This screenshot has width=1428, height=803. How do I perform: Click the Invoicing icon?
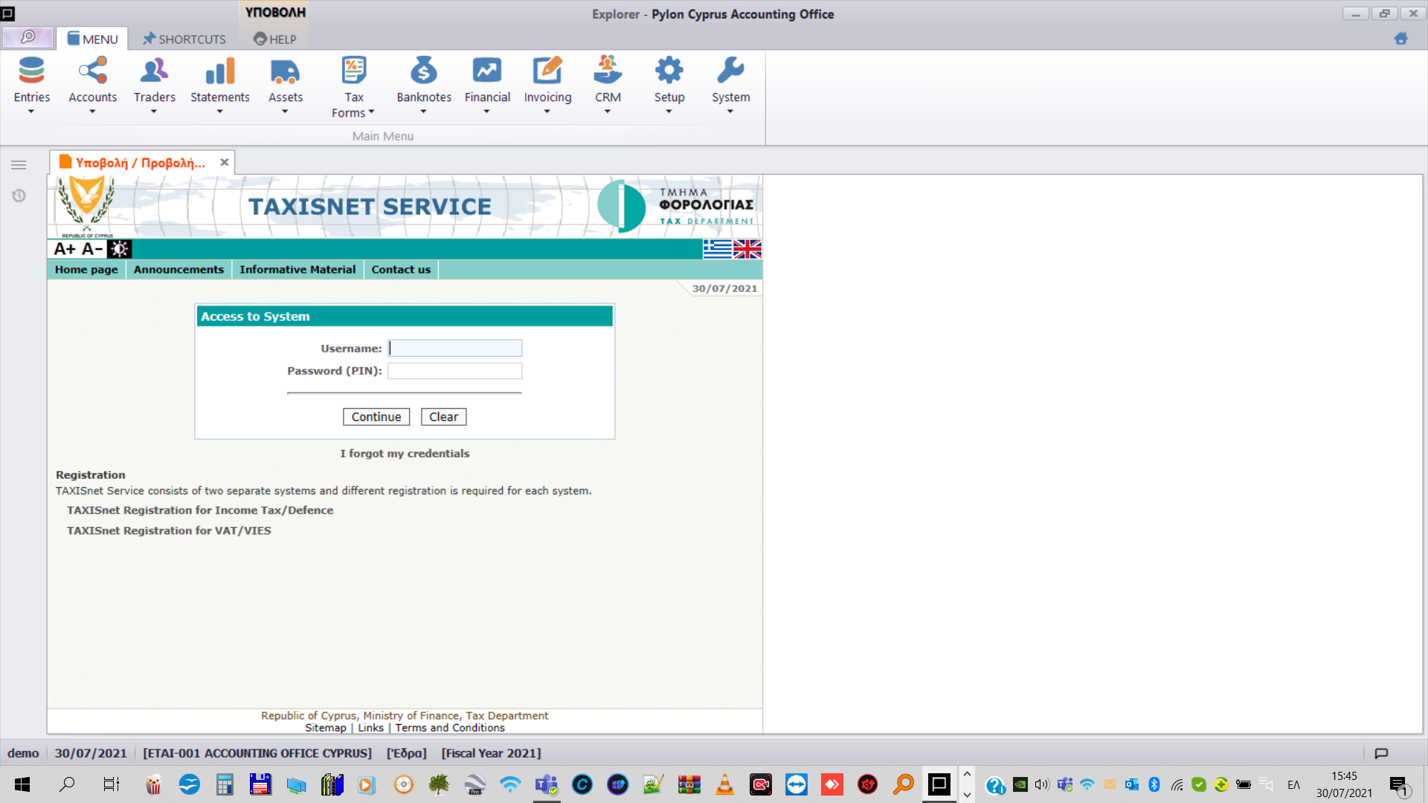[x=547, y=71]
